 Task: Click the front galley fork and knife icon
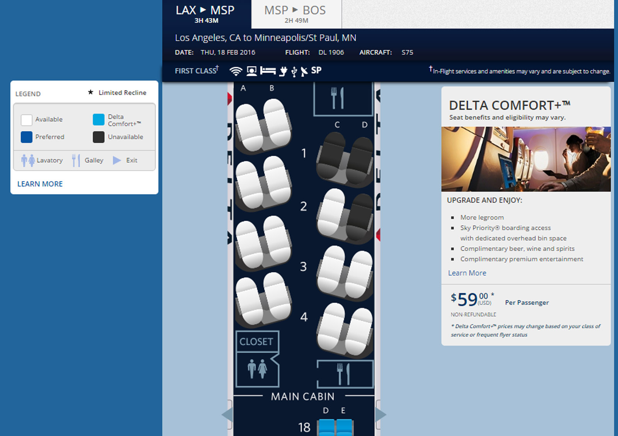click(337, 98)
